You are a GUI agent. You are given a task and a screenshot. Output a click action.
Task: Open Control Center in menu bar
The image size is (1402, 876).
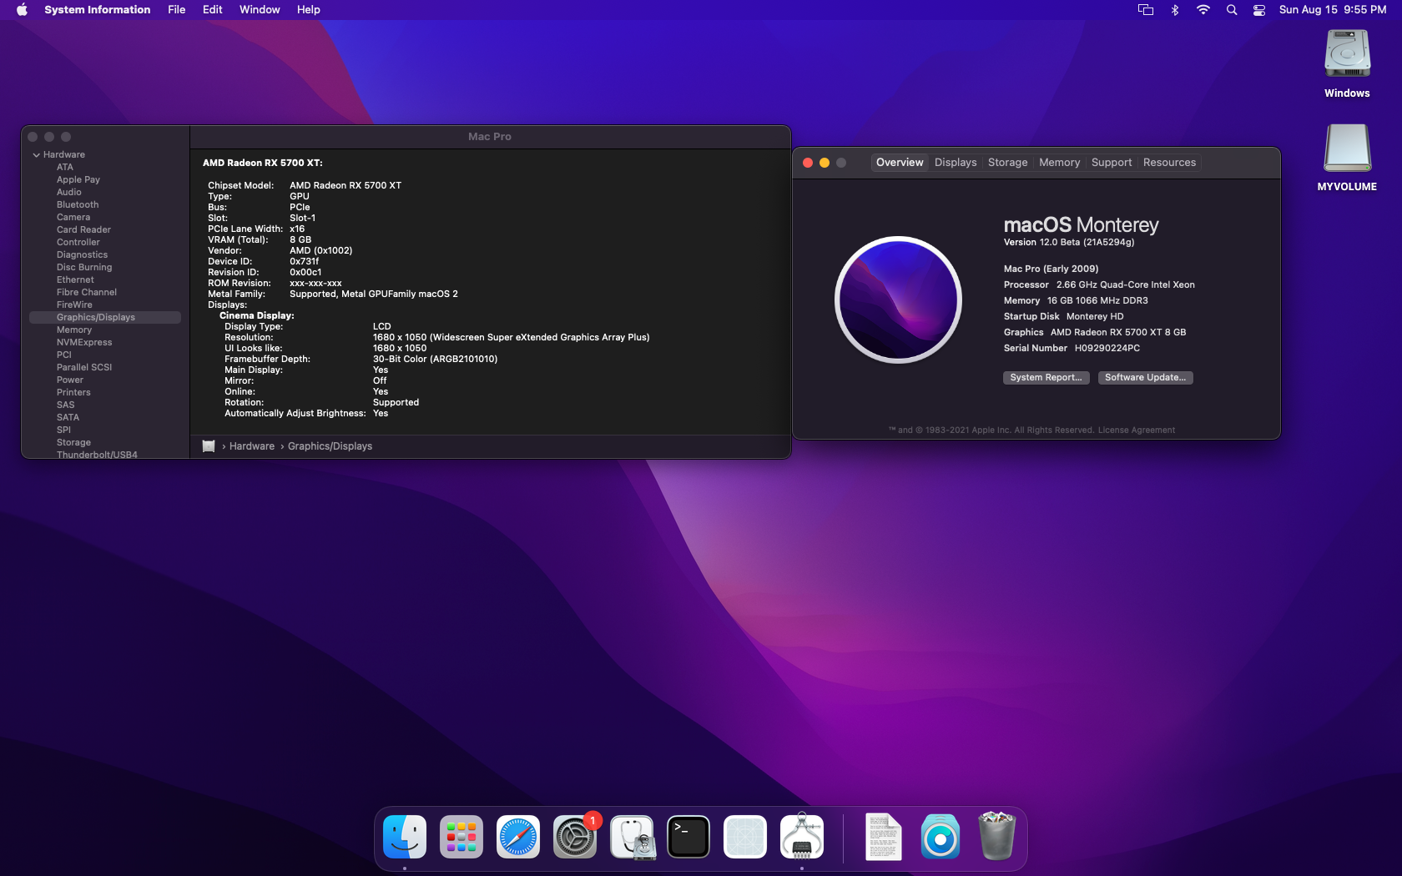[x=1259, y=10]
